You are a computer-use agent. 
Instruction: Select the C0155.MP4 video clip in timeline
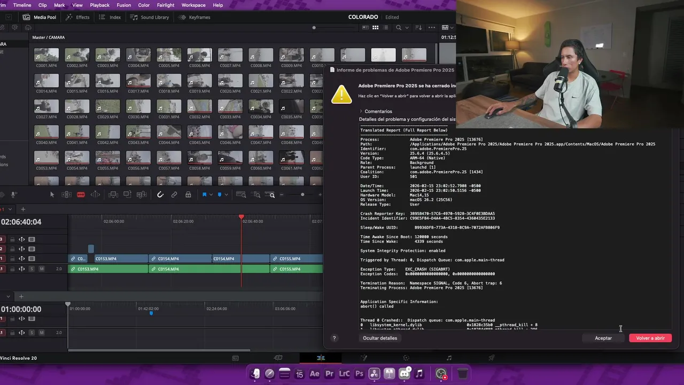[297, 259]
